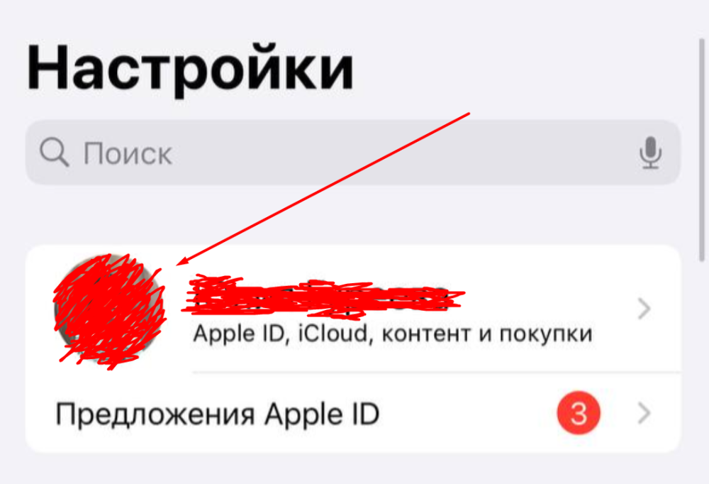Tap the words Apple ID in Предложения row
Viewport: 709px width, 484px height.
click(x=321, y=414)
